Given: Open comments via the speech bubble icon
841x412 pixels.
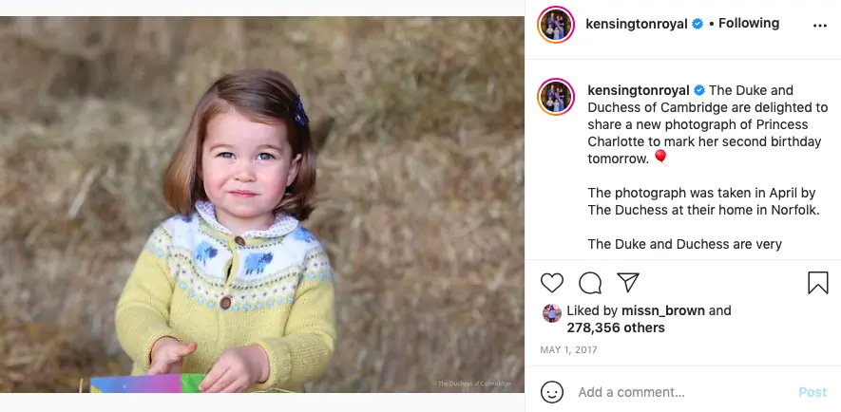Looking at the screenshot, I should click(x=590, y=283).
